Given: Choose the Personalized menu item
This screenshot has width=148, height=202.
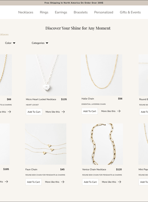Looking at the screenshot, I should [x=104, y=12].
